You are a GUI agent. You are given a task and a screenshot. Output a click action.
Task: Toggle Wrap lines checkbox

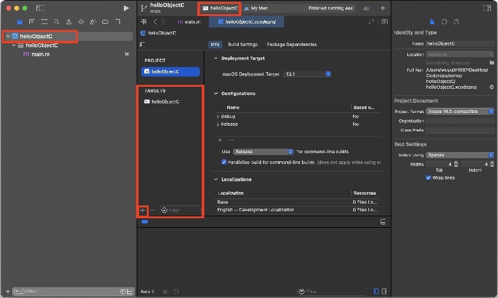428,178
